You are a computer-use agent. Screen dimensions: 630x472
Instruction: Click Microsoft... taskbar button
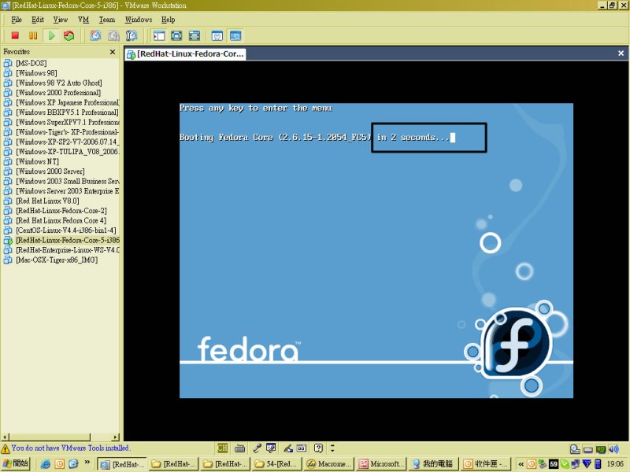(382, 464)
